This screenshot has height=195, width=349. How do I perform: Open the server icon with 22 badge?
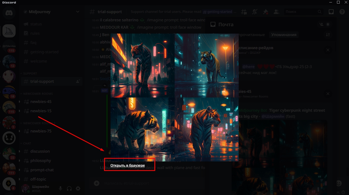tap(9, 153)
